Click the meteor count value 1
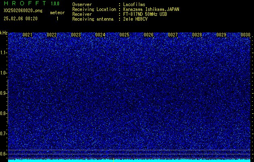 (x=57, y=19)
